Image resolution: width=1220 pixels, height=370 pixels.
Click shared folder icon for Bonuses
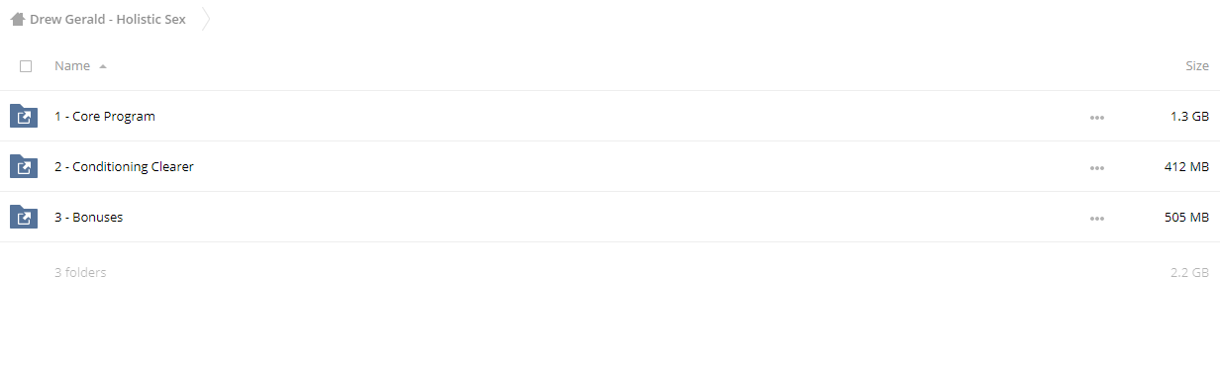24,218
